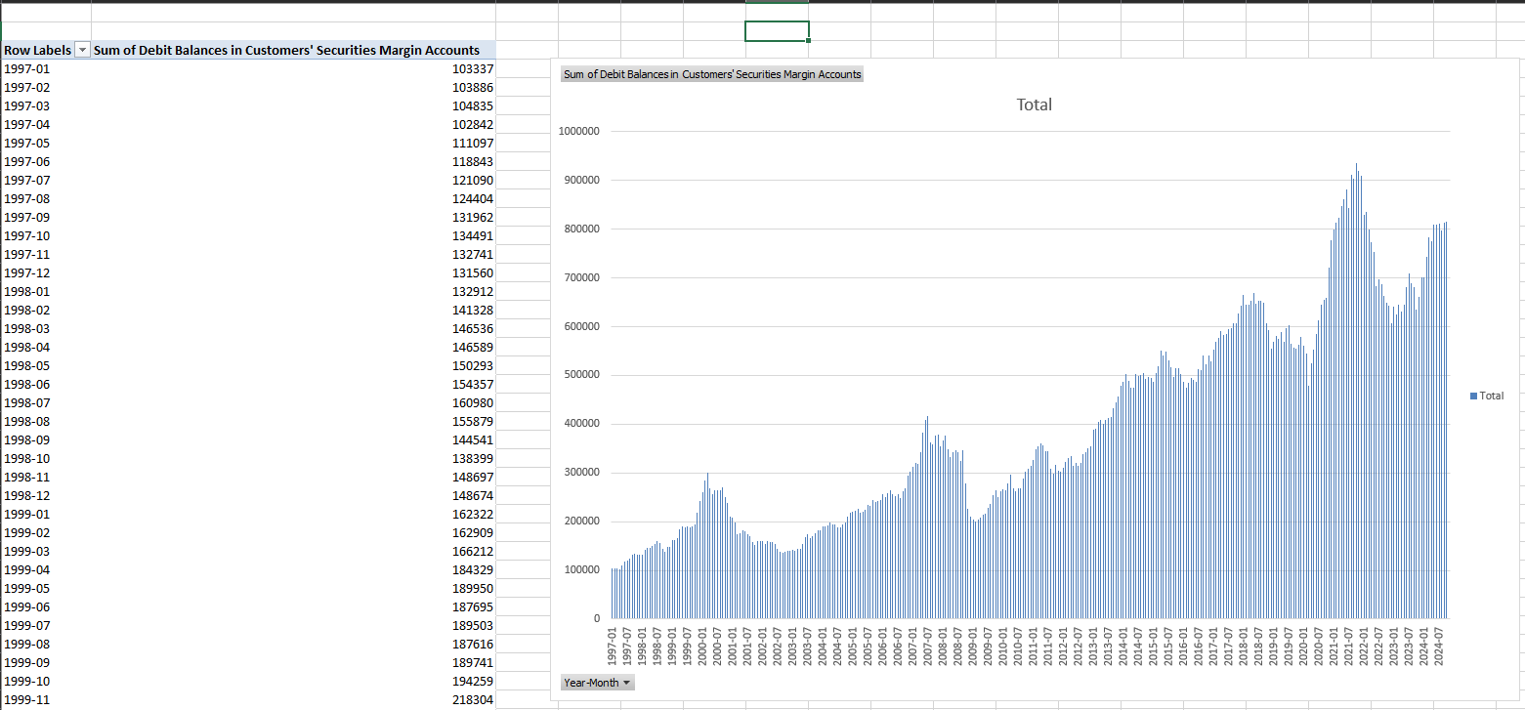Click the Sum of Debit Balances field button
Image resolution: width=1525 pixels, height=710 pixels.
pyautogui.click(x=710, y=73)
